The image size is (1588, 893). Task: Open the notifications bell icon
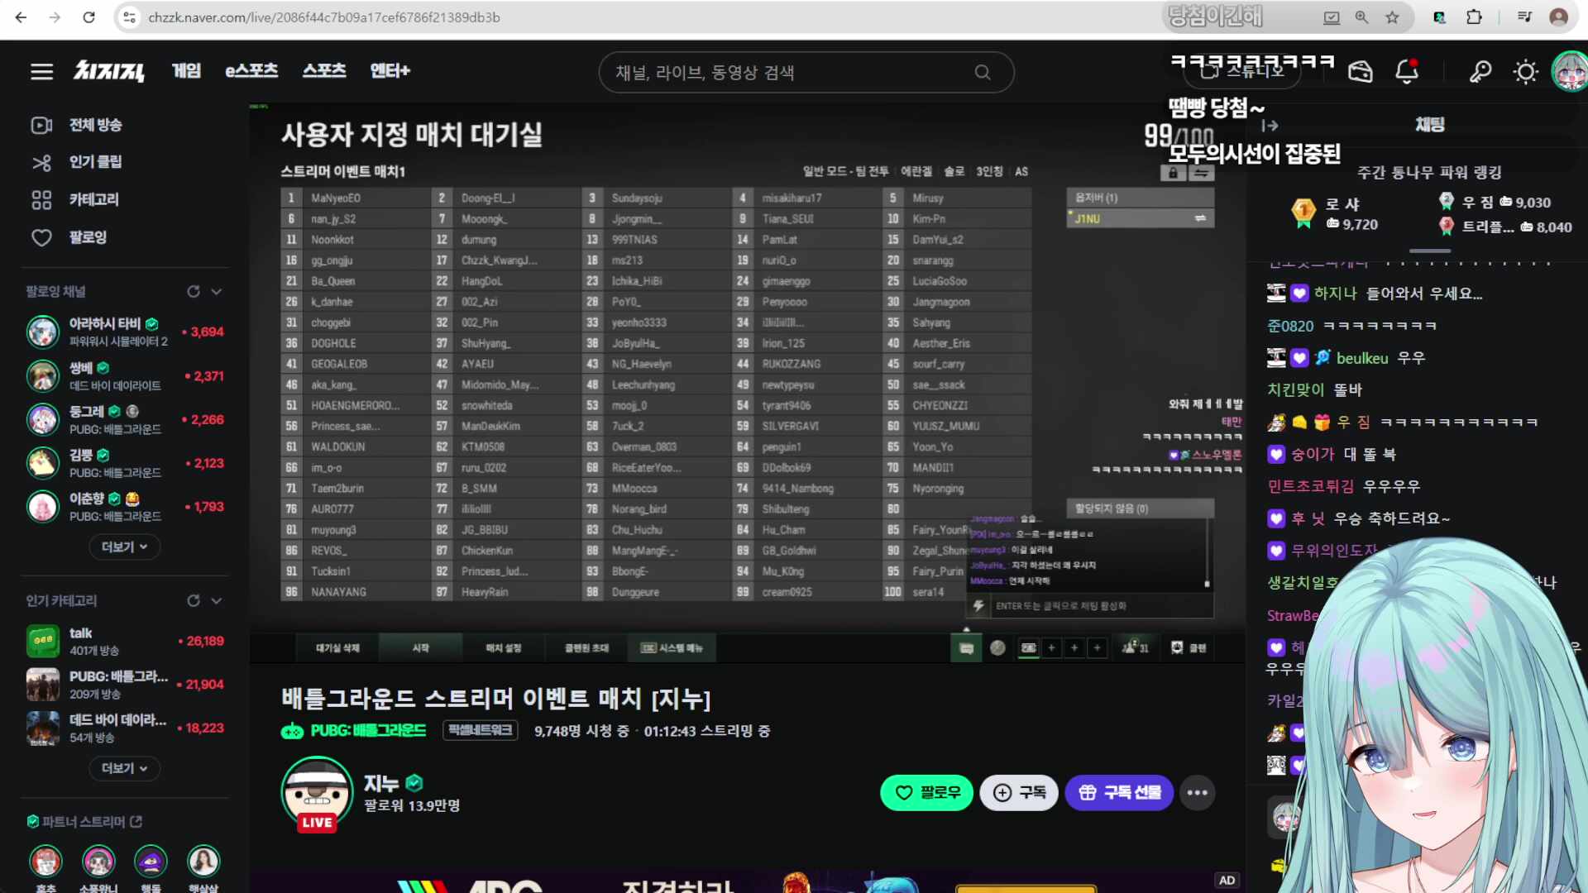pyautogui.click(x=1405, y=71)
